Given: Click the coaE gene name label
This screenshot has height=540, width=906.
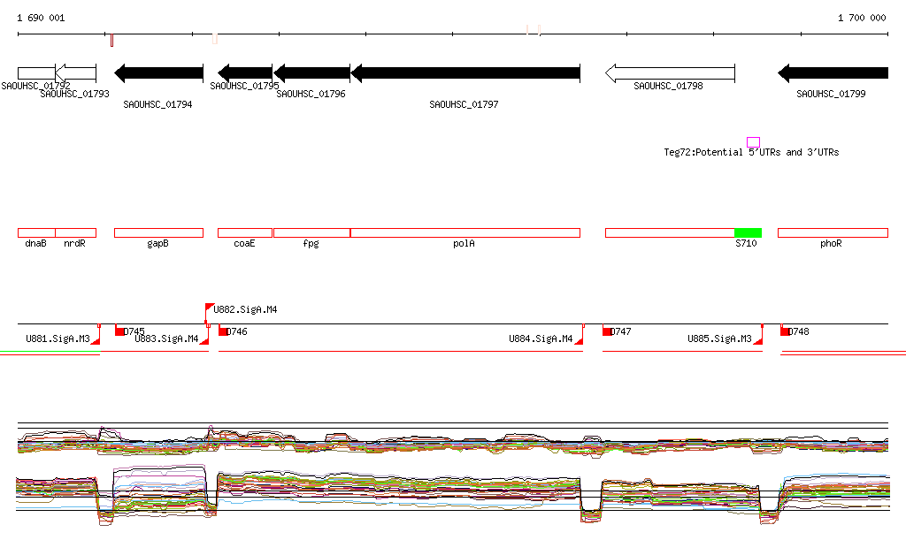Looking at the screenshot, I should (x=244, y=243).
